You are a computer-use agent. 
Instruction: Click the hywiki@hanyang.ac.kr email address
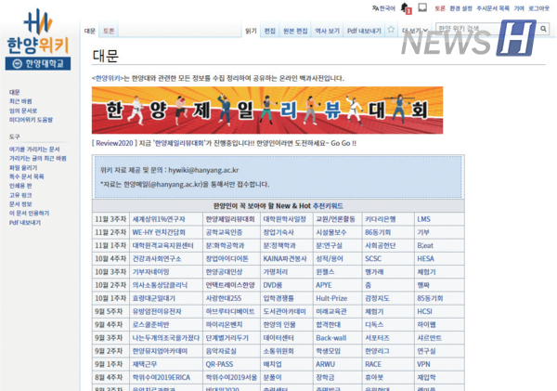203,170
